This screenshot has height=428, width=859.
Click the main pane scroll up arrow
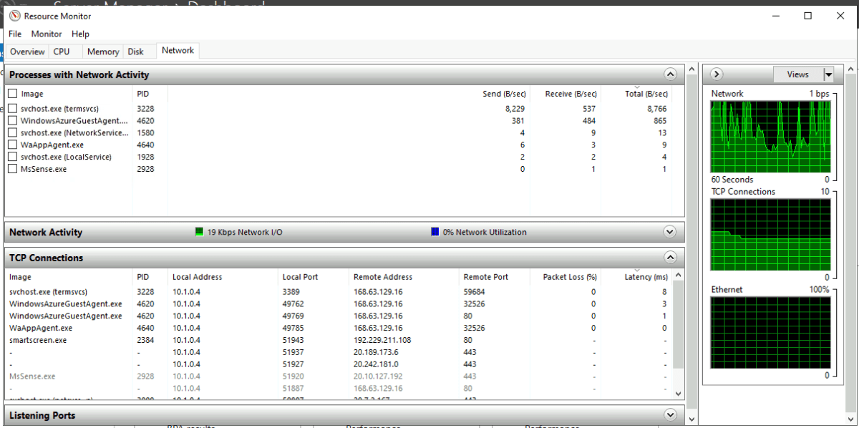pyautogui.click(x=691, y=69)
